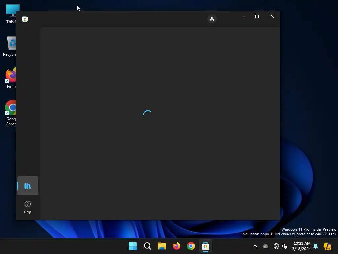Image resolution: width=338 pixels, height=254 pixels.
Task: Open File Explorer from the taskbar
Action: click(162, 246)
